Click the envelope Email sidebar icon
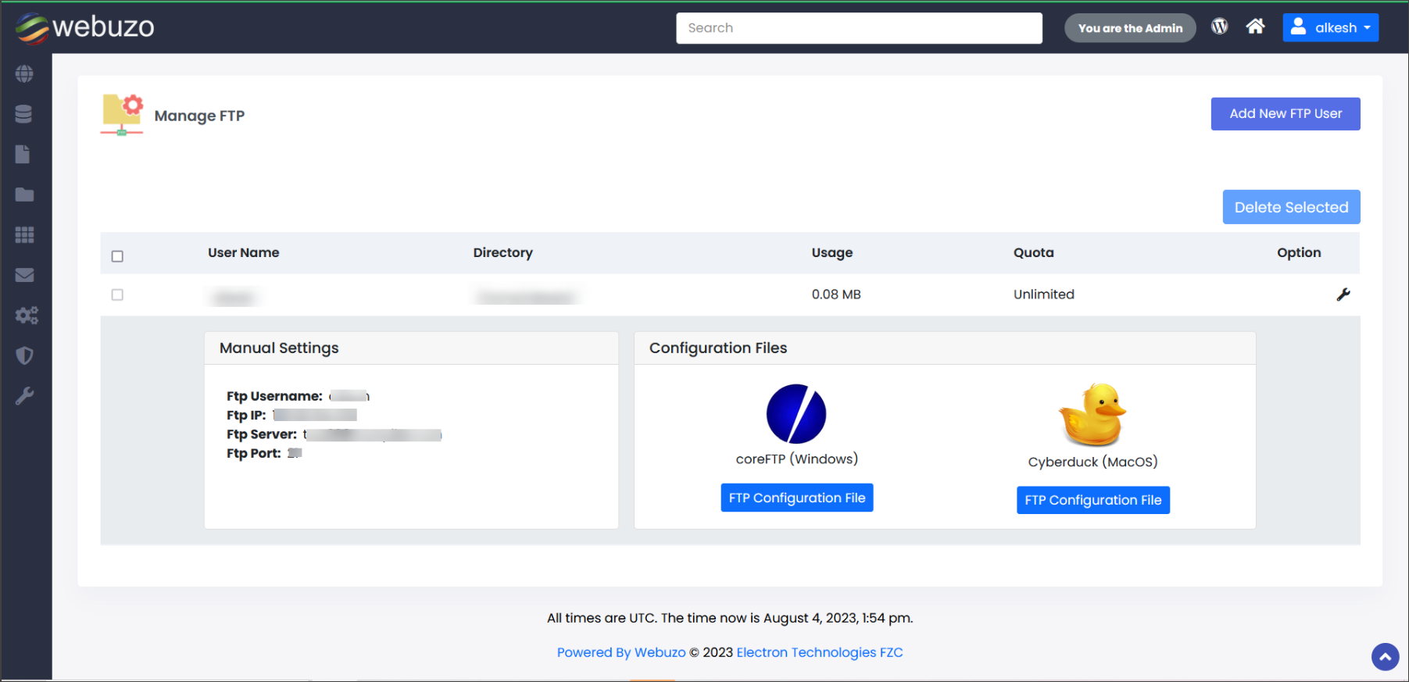This screenshot has width=1409, height=682. (24, 275)
